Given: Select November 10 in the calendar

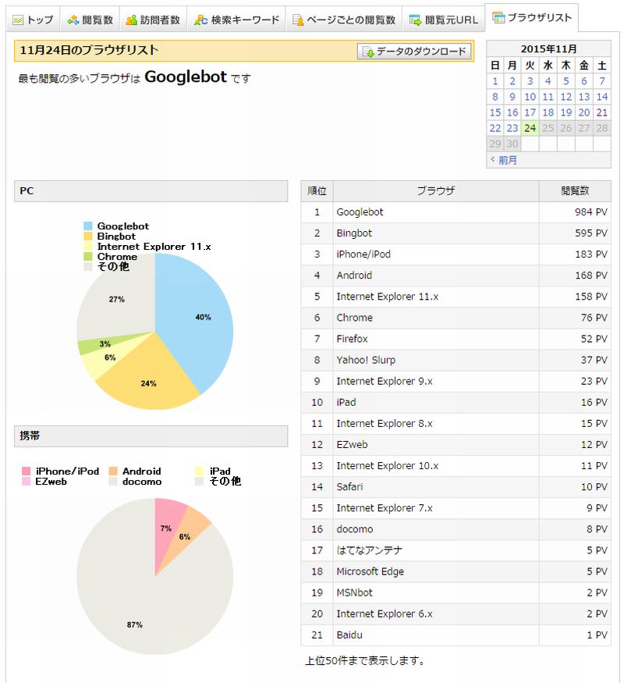Looking at the screenshot, I should 530,97.
